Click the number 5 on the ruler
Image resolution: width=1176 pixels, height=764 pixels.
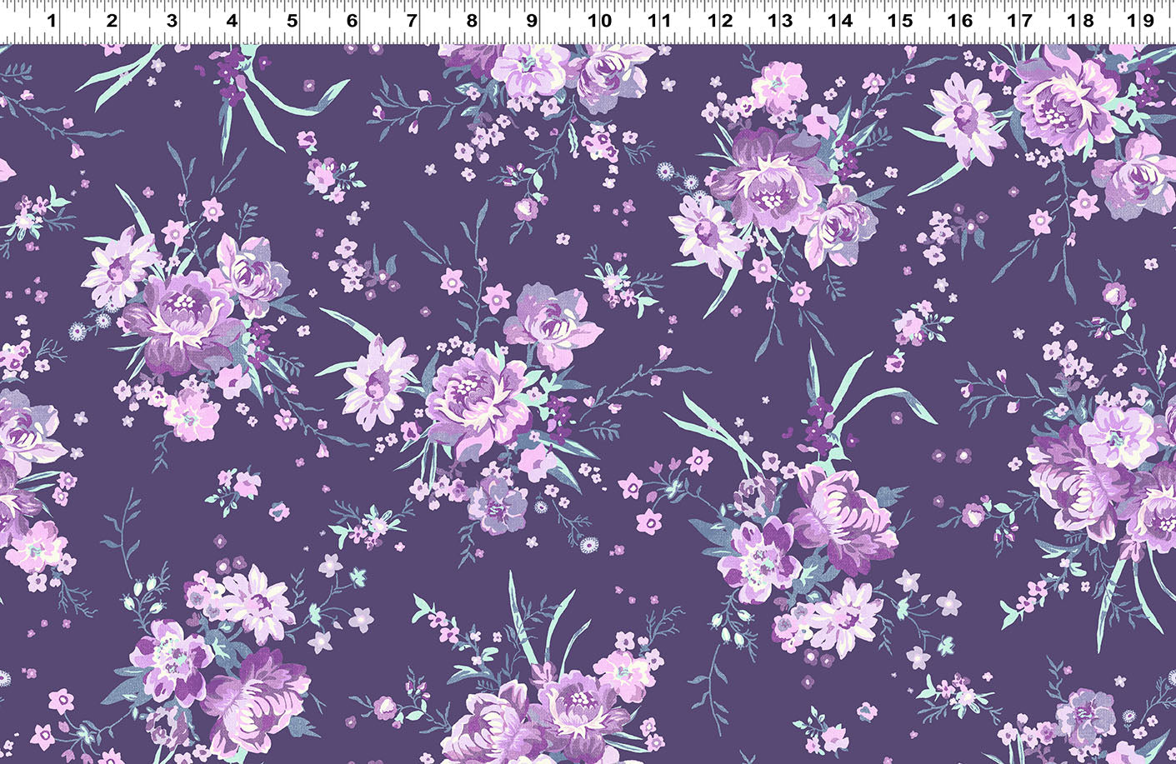pyautogui.click(x=292, y=20)
